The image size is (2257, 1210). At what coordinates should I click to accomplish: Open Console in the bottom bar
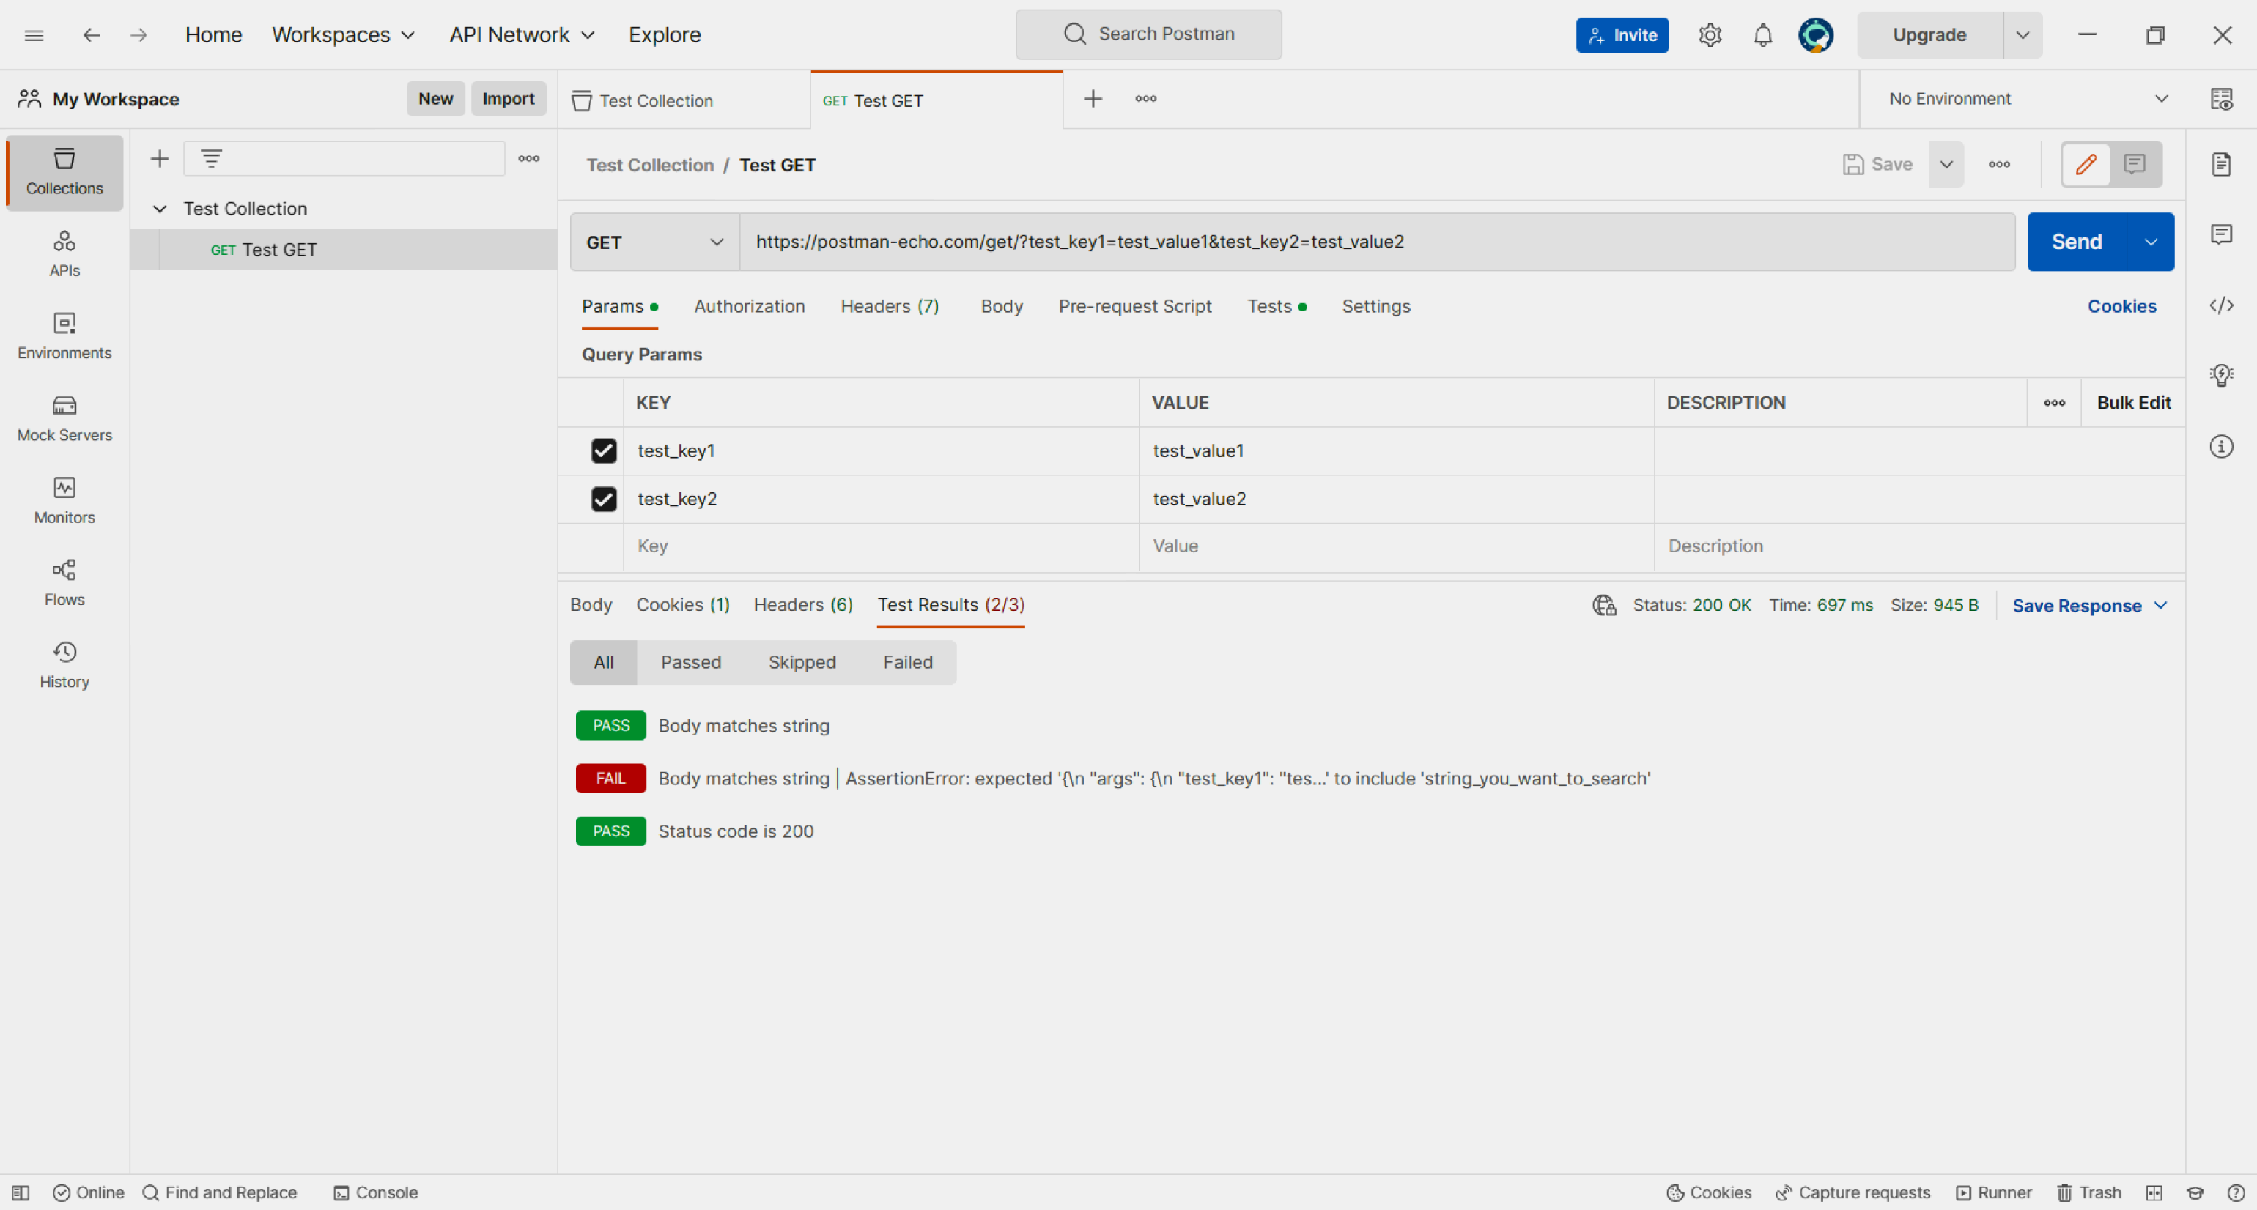376,1192
